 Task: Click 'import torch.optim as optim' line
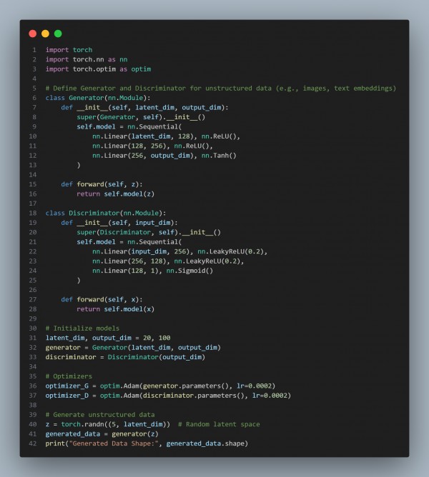pos(98,69)
